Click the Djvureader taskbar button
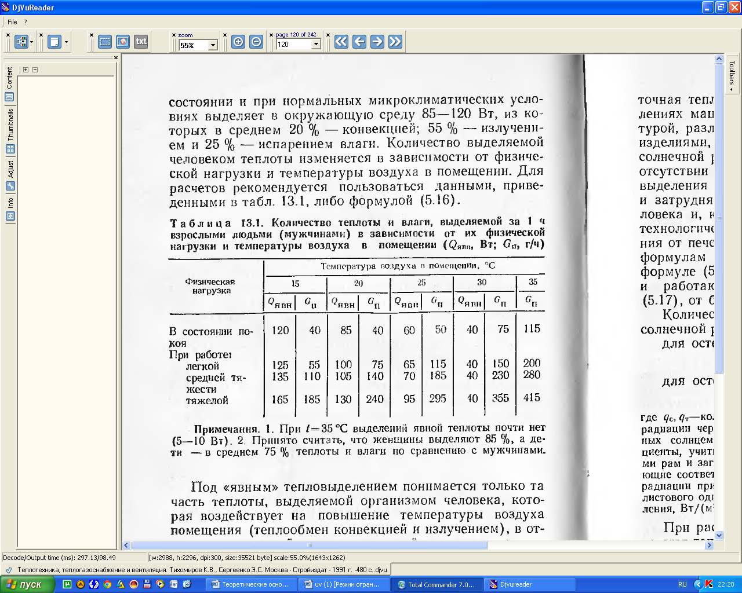Viewport: 742px width, 593px height. tap(528, 584)
